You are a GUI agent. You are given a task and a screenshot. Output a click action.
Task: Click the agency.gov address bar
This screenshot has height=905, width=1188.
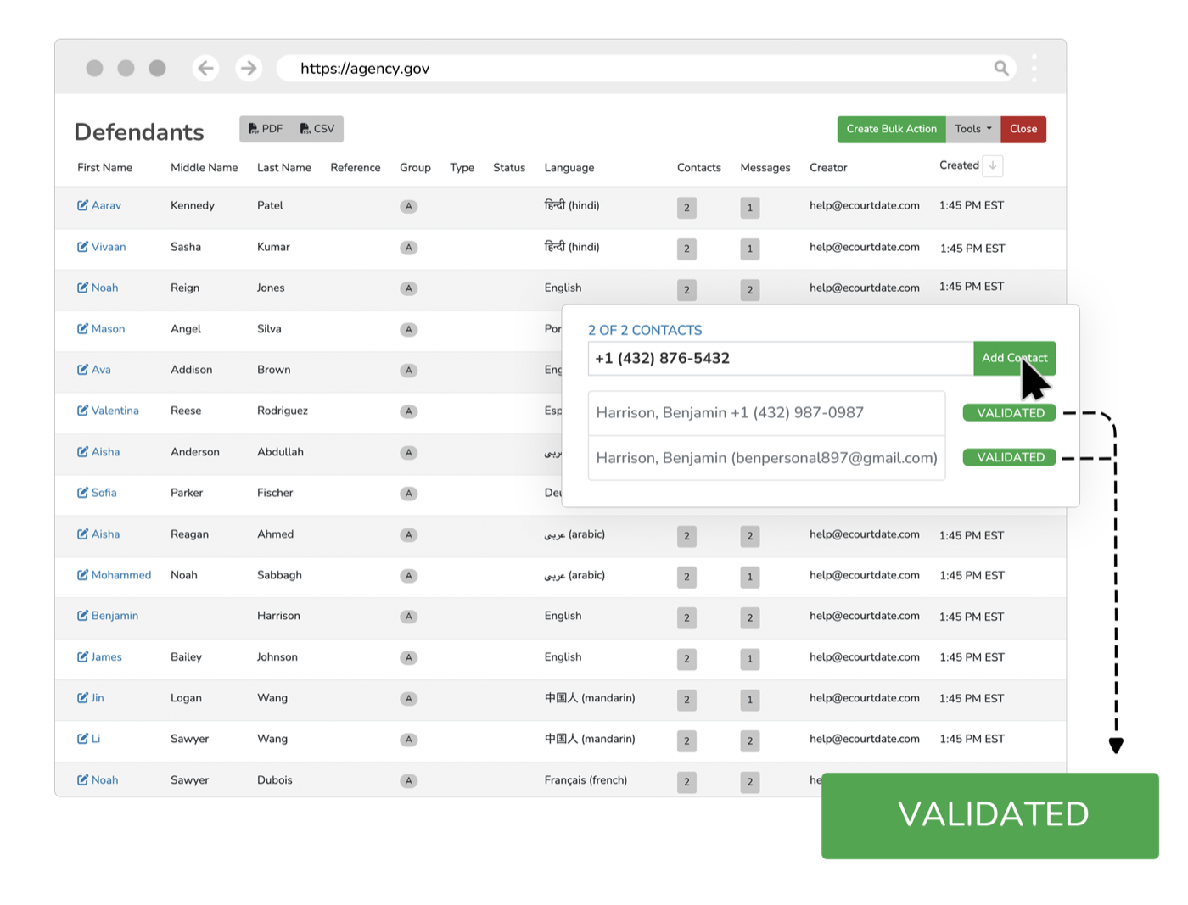[648, 69]
